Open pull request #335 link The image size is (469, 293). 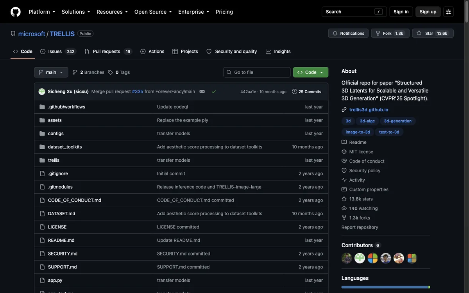pyautogui.click(x=138, y=91)
